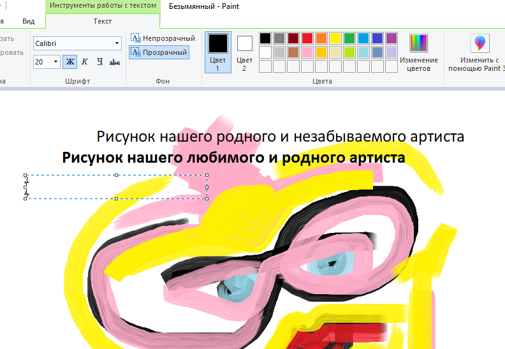Pick the indigo color swatch

(377, 38)
